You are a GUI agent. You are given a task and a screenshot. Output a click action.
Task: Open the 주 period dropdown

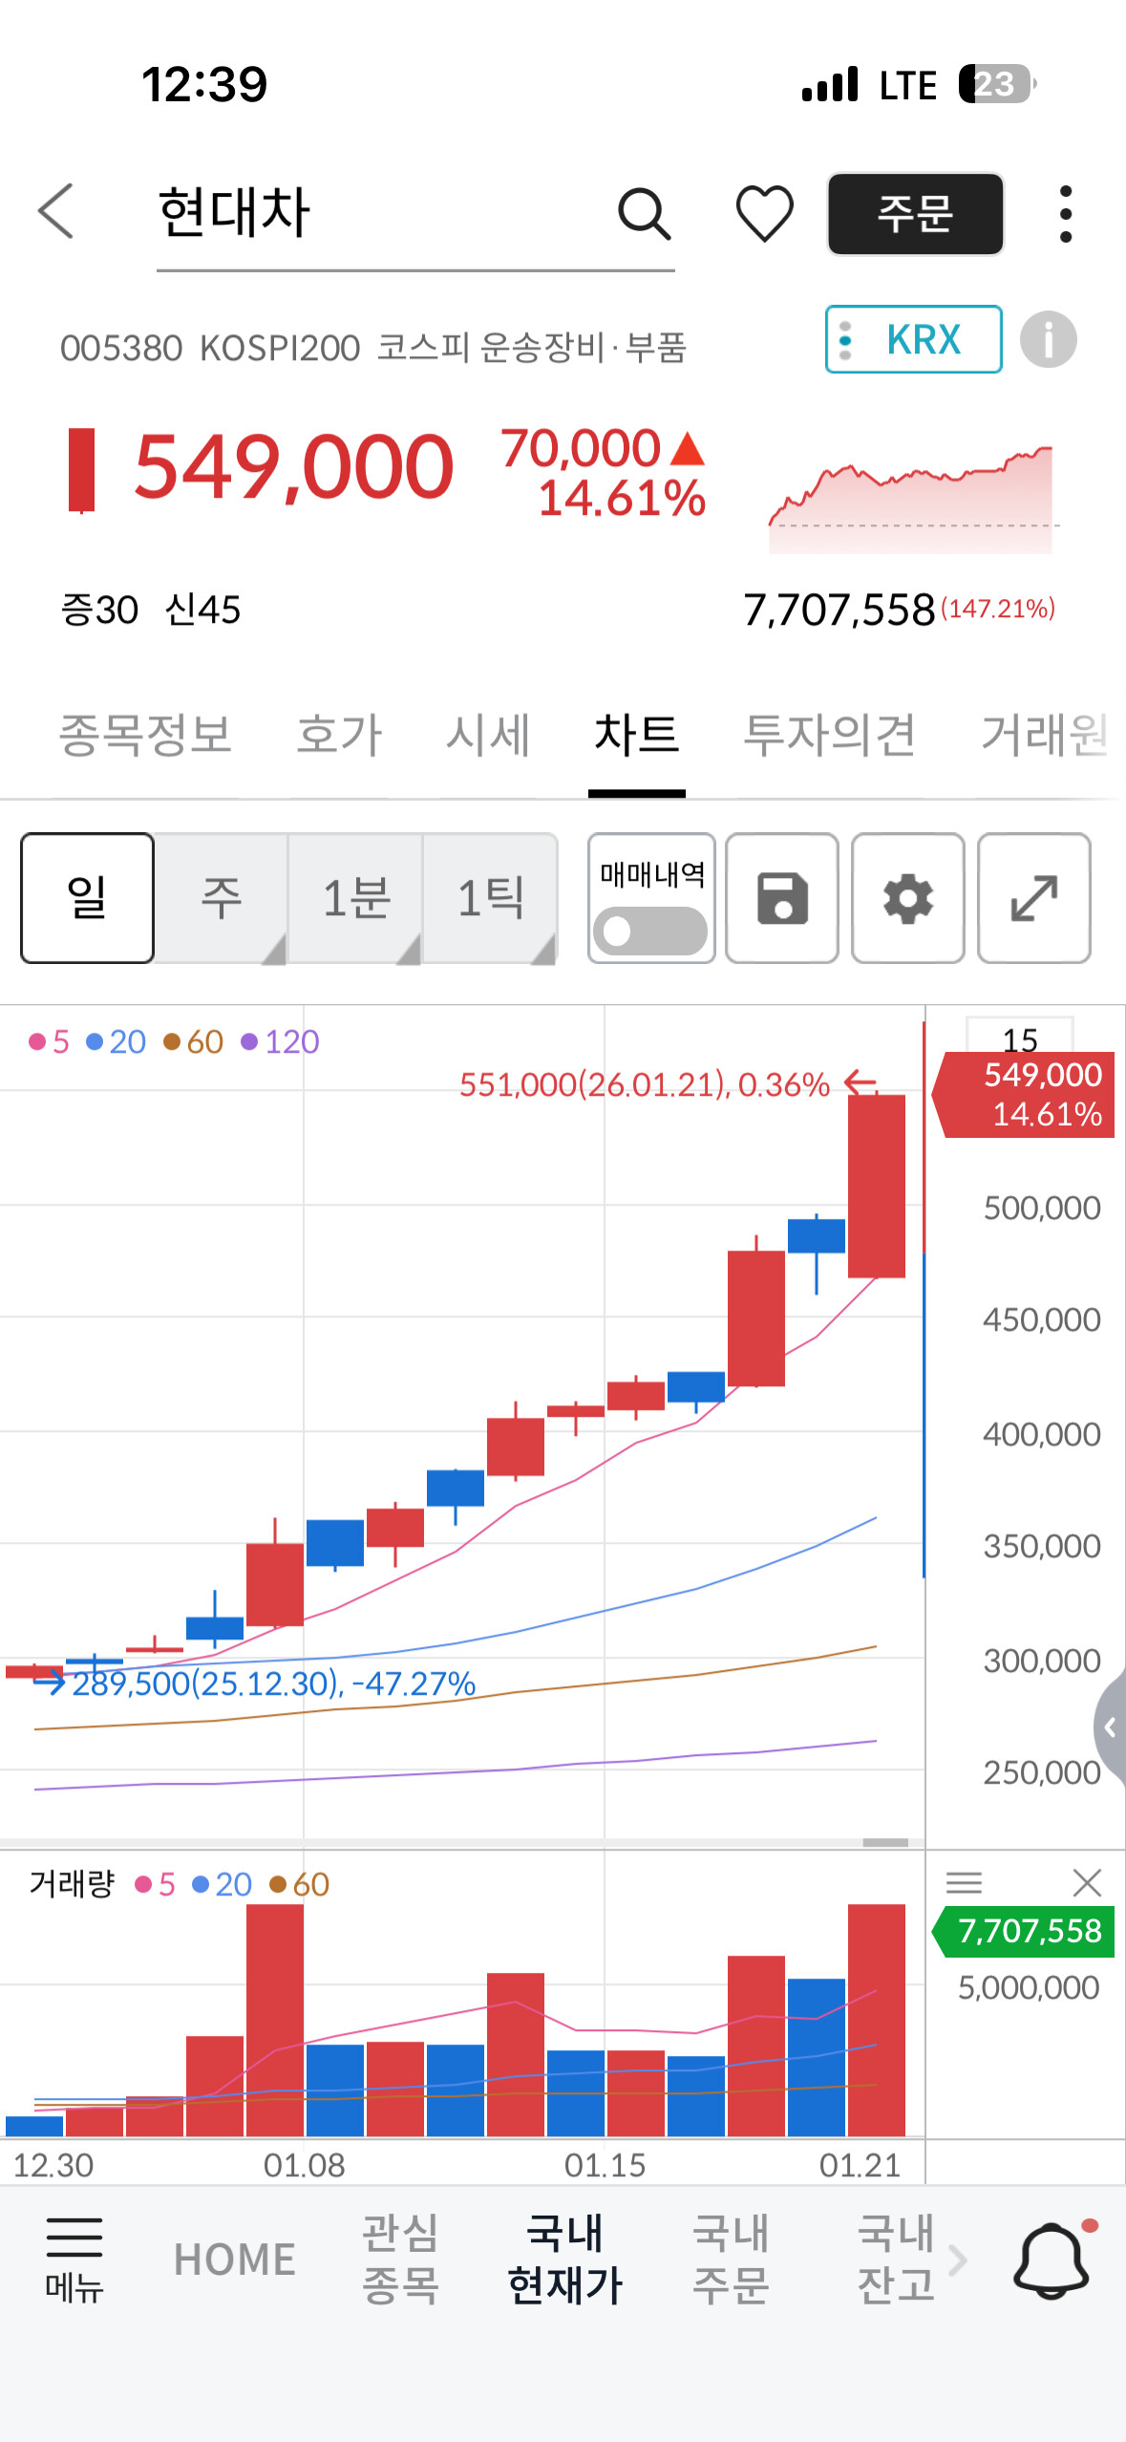pyautogui.click(x=221, y=898)
